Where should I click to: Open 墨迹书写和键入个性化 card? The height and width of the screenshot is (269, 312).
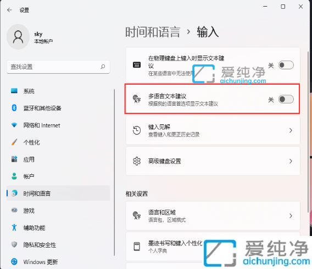pos(213,246)
